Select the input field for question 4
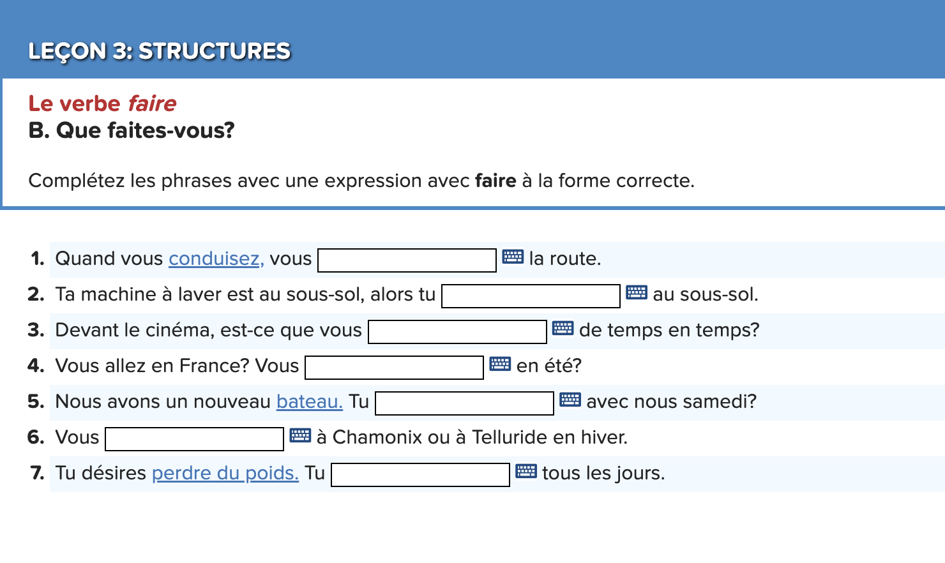Image resolution: width=945 pixels, height=563 pixels. click(x=393, y=367)
